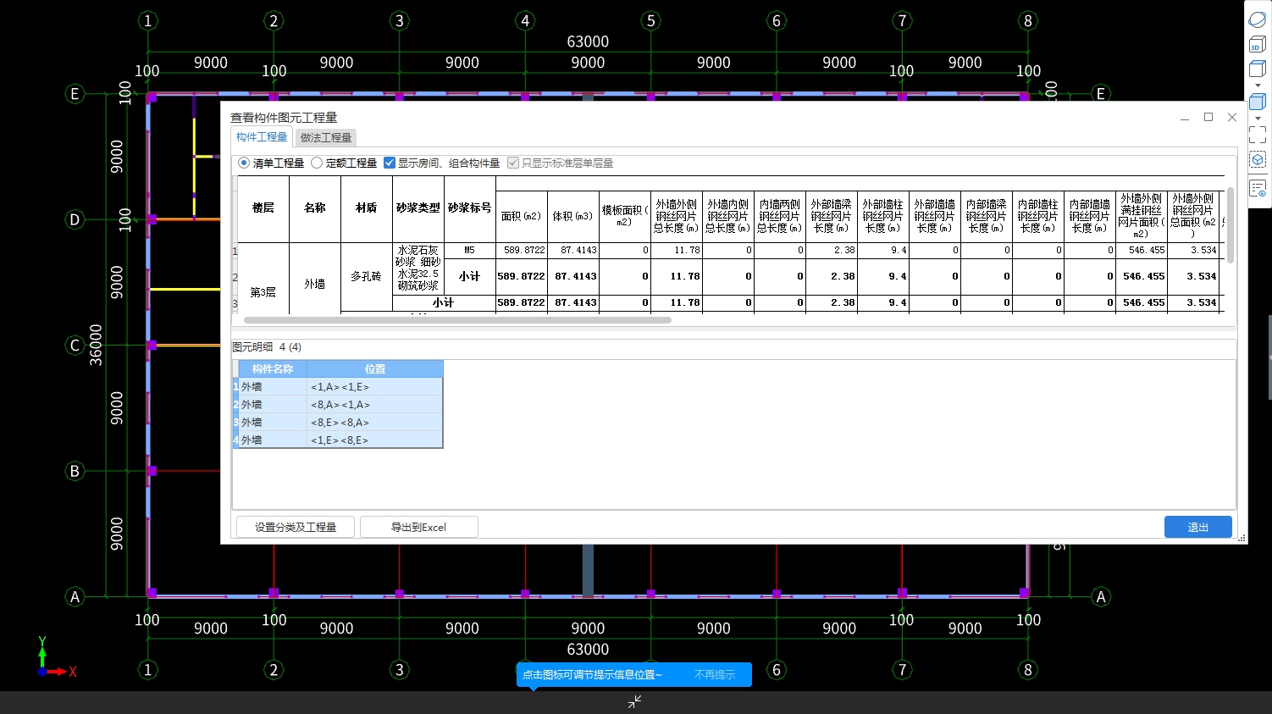This screenshot has width=1272, height=714.
Task: Click the 面积(m2) column header
Action: coord(522,216)
